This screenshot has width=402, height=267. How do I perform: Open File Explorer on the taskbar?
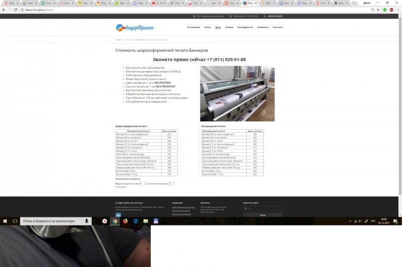coord(146,221)
